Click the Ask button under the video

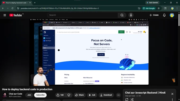(x=92, y=95)
